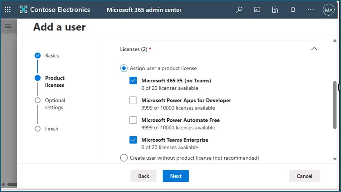Screen dimensions: 341x192
Task: Check Microsoft Power Apps for Developer
Action: coord(133,101)
